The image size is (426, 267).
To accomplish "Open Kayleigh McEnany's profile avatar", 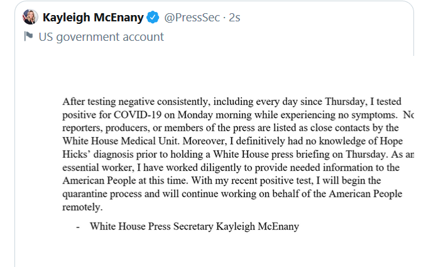I will pyautogui.click(x=30, y=17).
